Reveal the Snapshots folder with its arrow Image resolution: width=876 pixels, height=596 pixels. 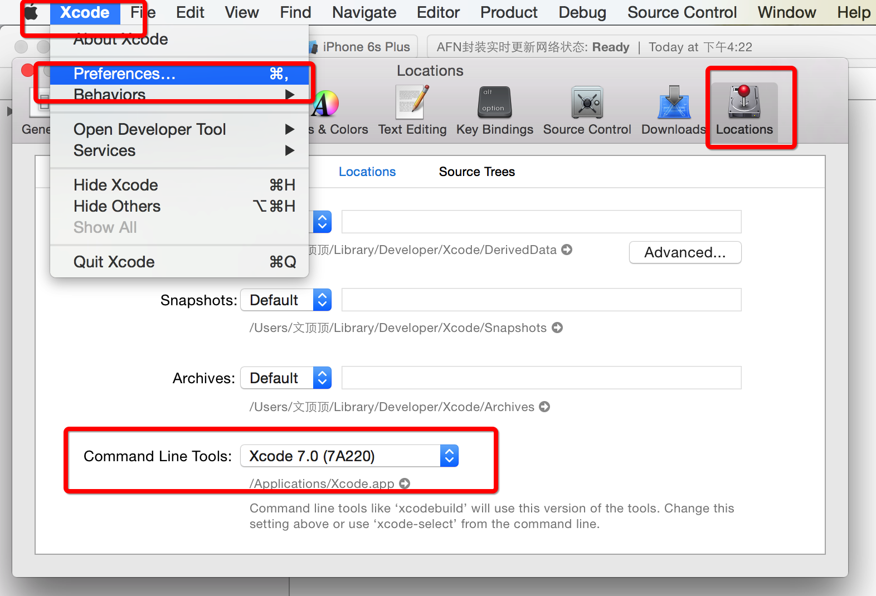(x=557, y=328)
